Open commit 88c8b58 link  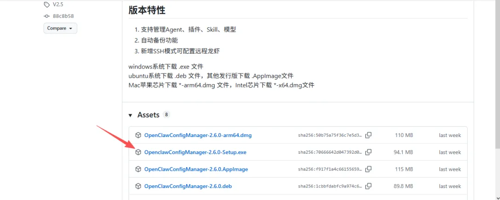(x=63, y=16)
